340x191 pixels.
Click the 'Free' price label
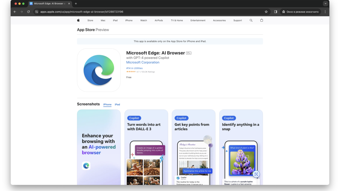pos(129,77)
